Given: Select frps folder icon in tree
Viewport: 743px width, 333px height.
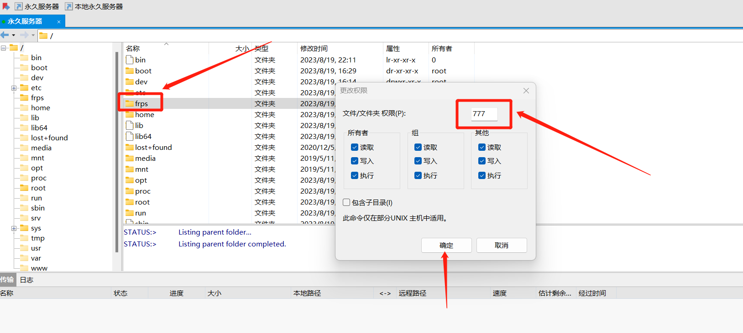Looking at the screenshot, I should coord(24,97).
